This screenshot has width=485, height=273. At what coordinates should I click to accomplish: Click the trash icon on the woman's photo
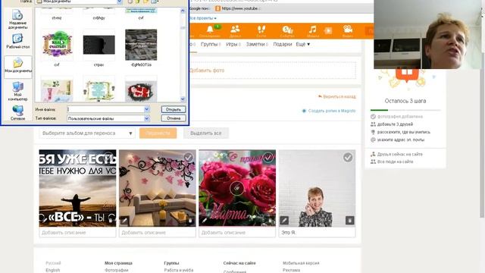click(x=349, y=221)
